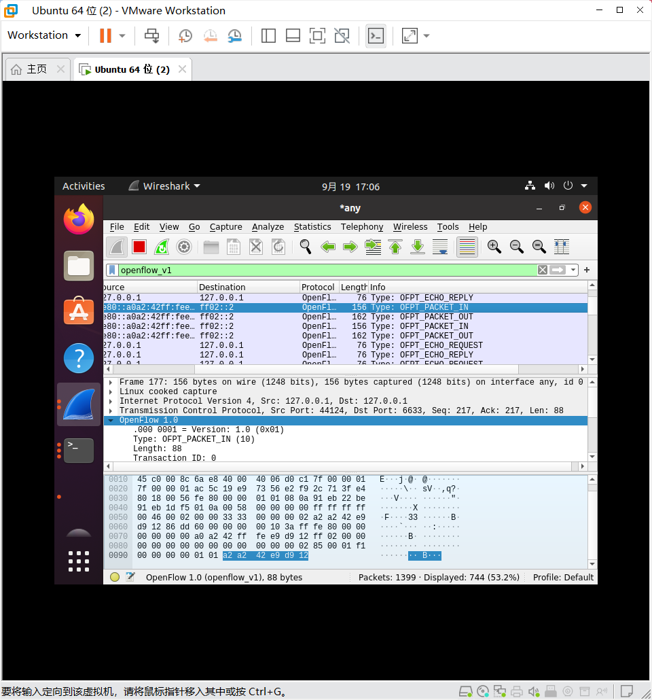Open capture options gear icon
Image resolution: width=652 pixels, height=700 pixels.
[184, 247]
